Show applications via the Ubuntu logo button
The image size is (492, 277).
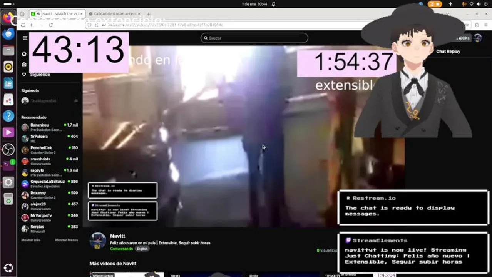(x=8, y=268)
